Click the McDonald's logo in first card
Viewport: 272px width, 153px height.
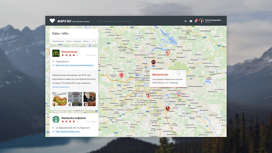56,53
